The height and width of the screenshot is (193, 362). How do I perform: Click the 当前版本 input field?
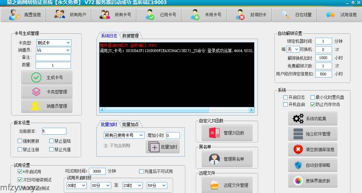[54, 131]
